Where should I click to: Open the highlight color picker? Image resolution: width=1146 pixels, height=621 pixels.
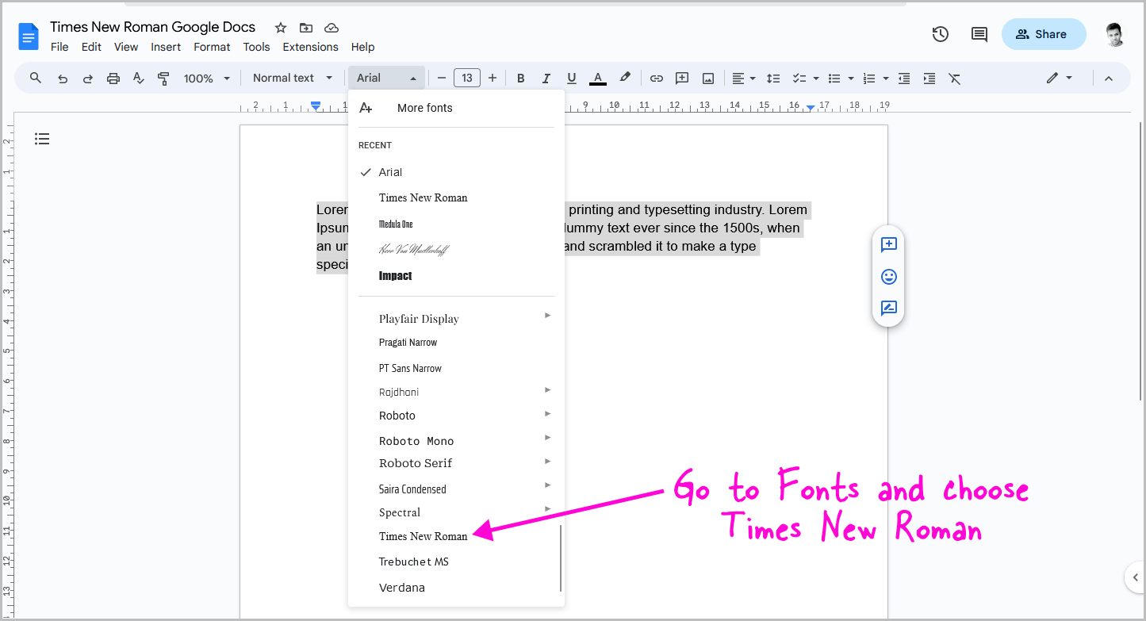625,78
